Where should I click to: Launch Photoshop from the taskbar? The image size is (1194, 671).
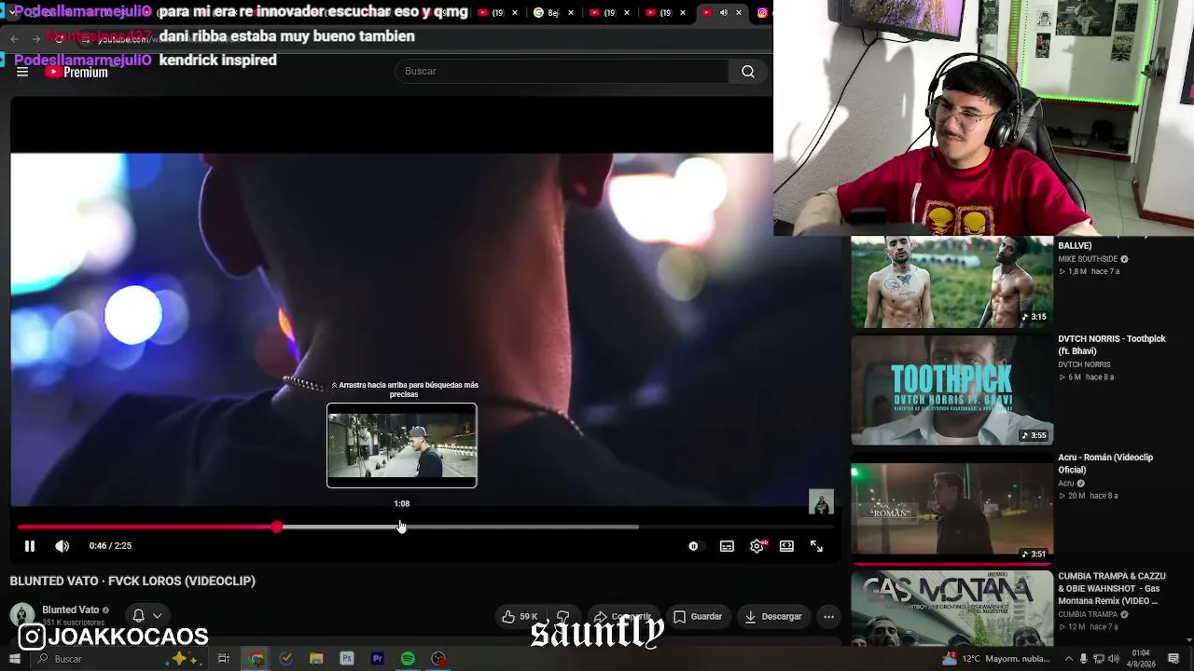[347, 659]
